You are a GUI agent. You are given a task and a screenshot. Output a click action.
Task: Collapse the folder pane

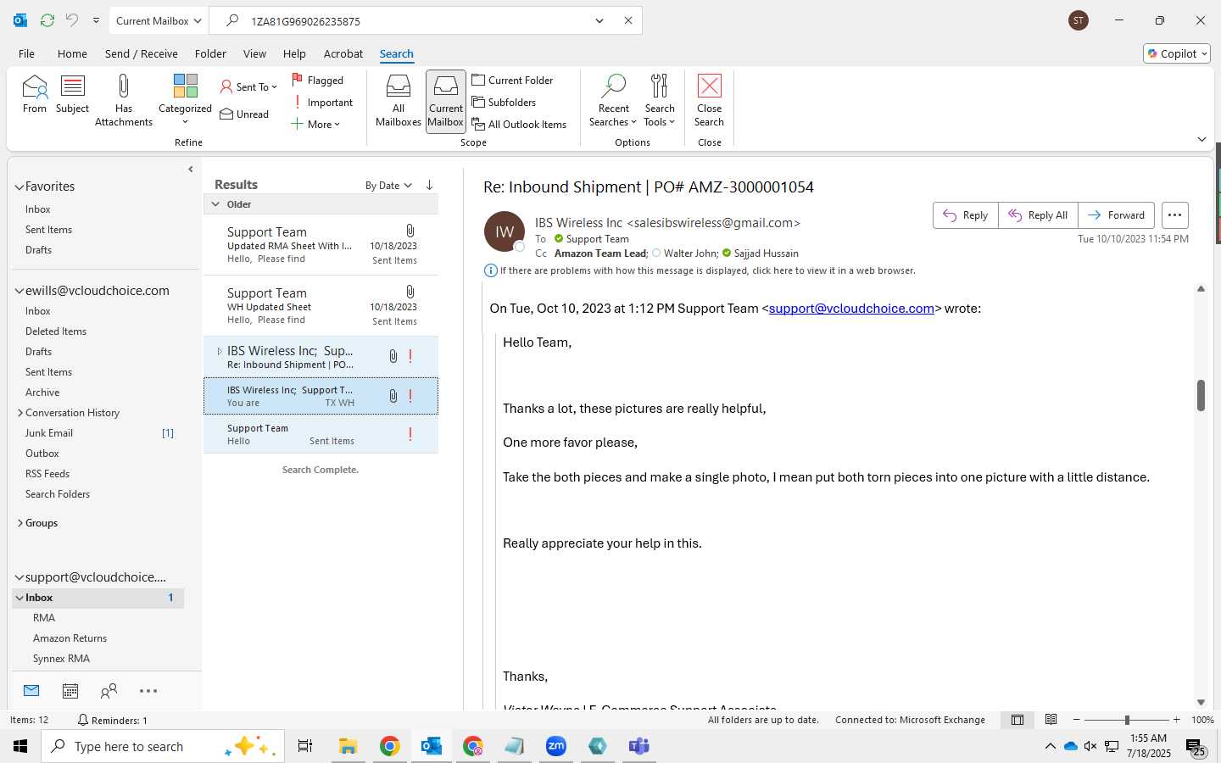[x=190, y=170]
